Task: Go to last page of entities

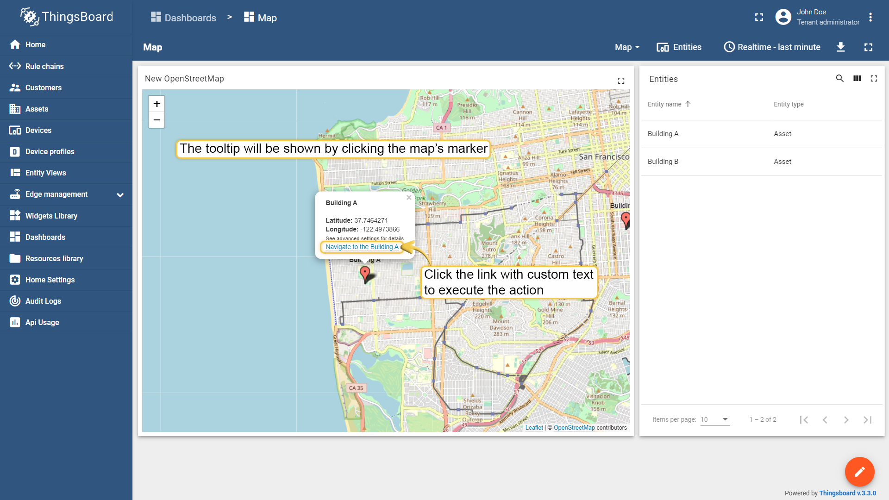Action: click(867, 420)
